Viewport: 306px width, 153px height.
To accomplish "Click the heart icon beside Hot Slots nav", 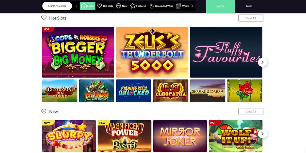I will (x=99, y=6).
